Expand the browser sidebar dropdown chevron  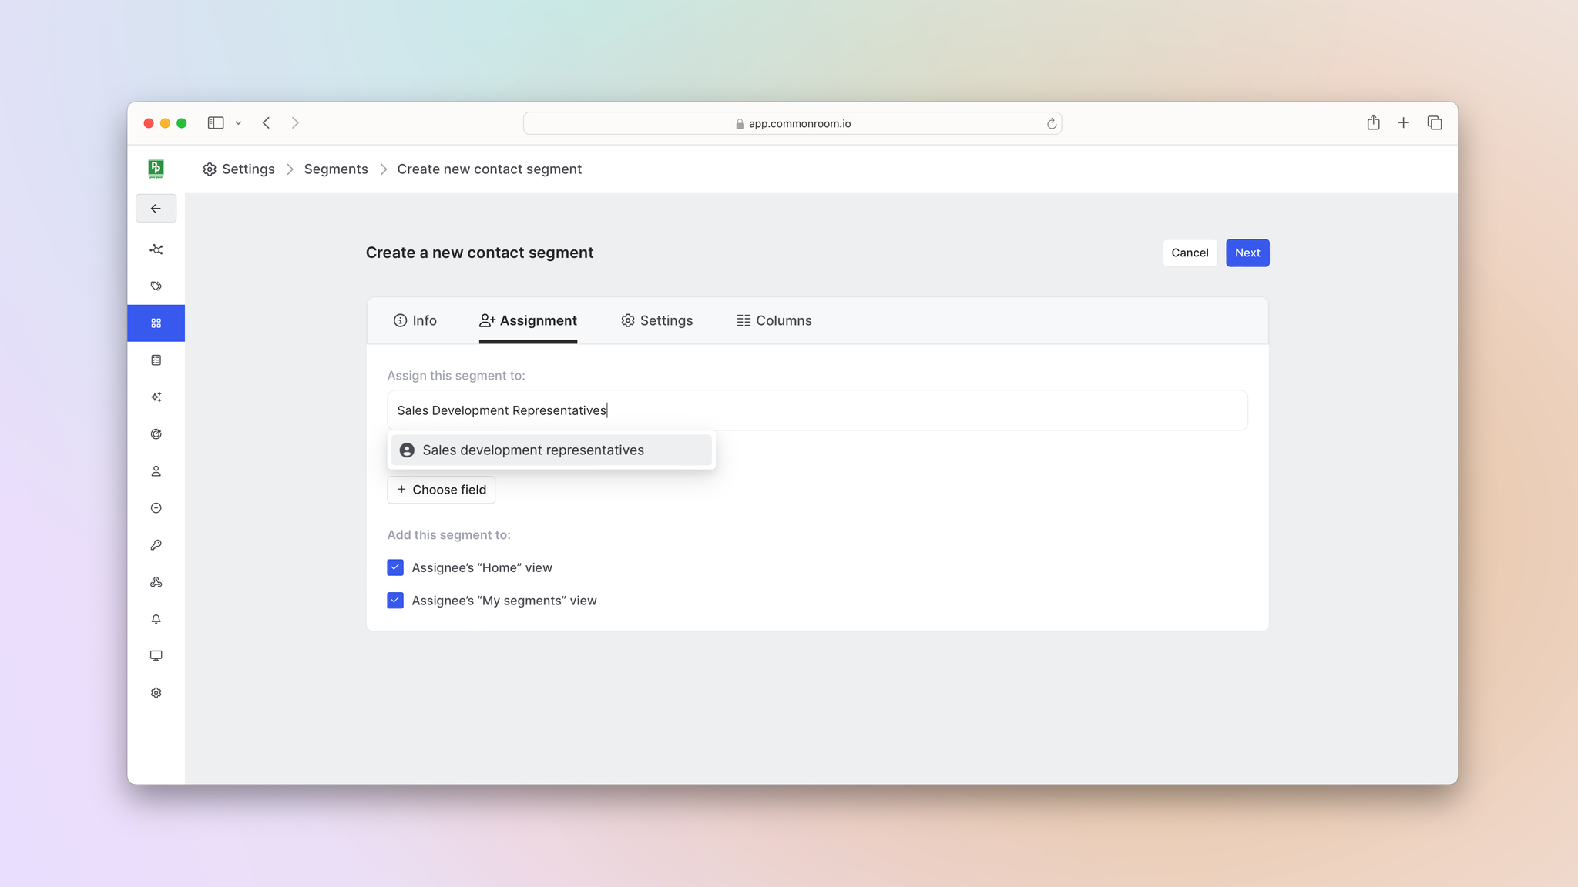click(x=238, y=123)
